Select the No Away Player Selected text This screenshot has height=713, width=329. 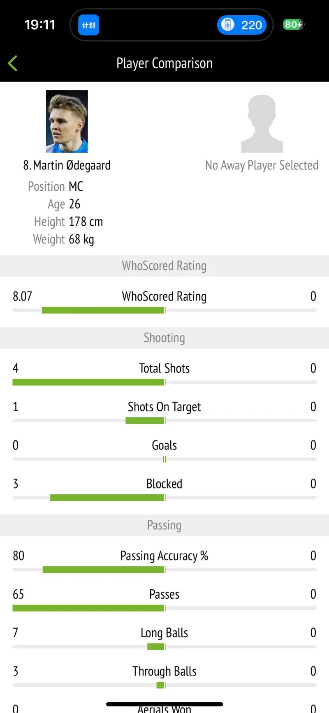[262, 165]
